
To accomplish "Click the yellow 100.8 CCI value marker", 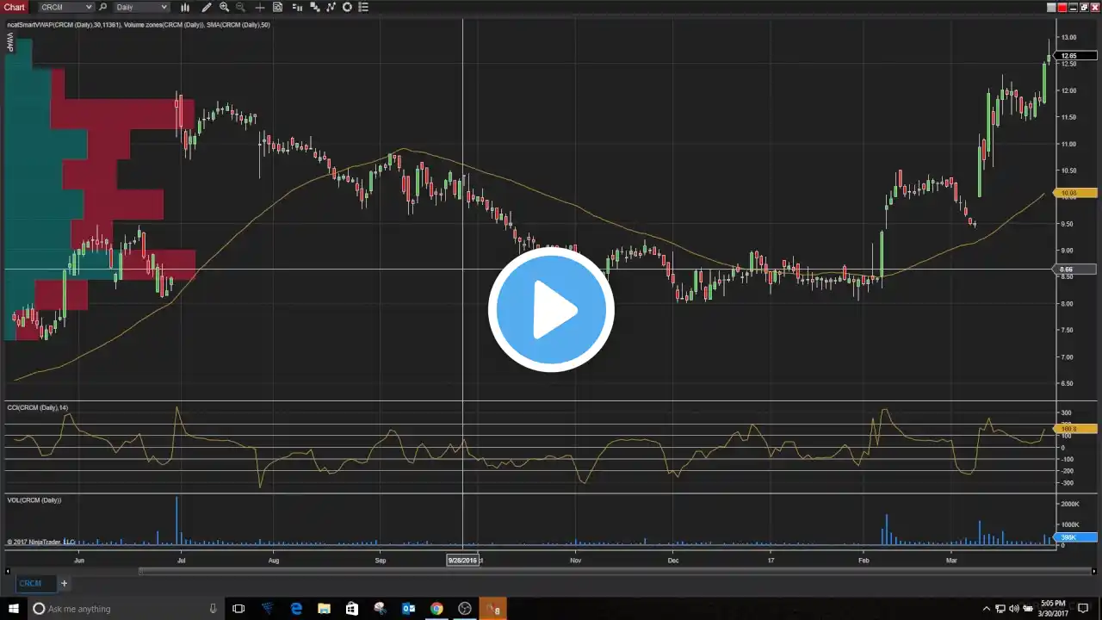I will coord(1075,428).
